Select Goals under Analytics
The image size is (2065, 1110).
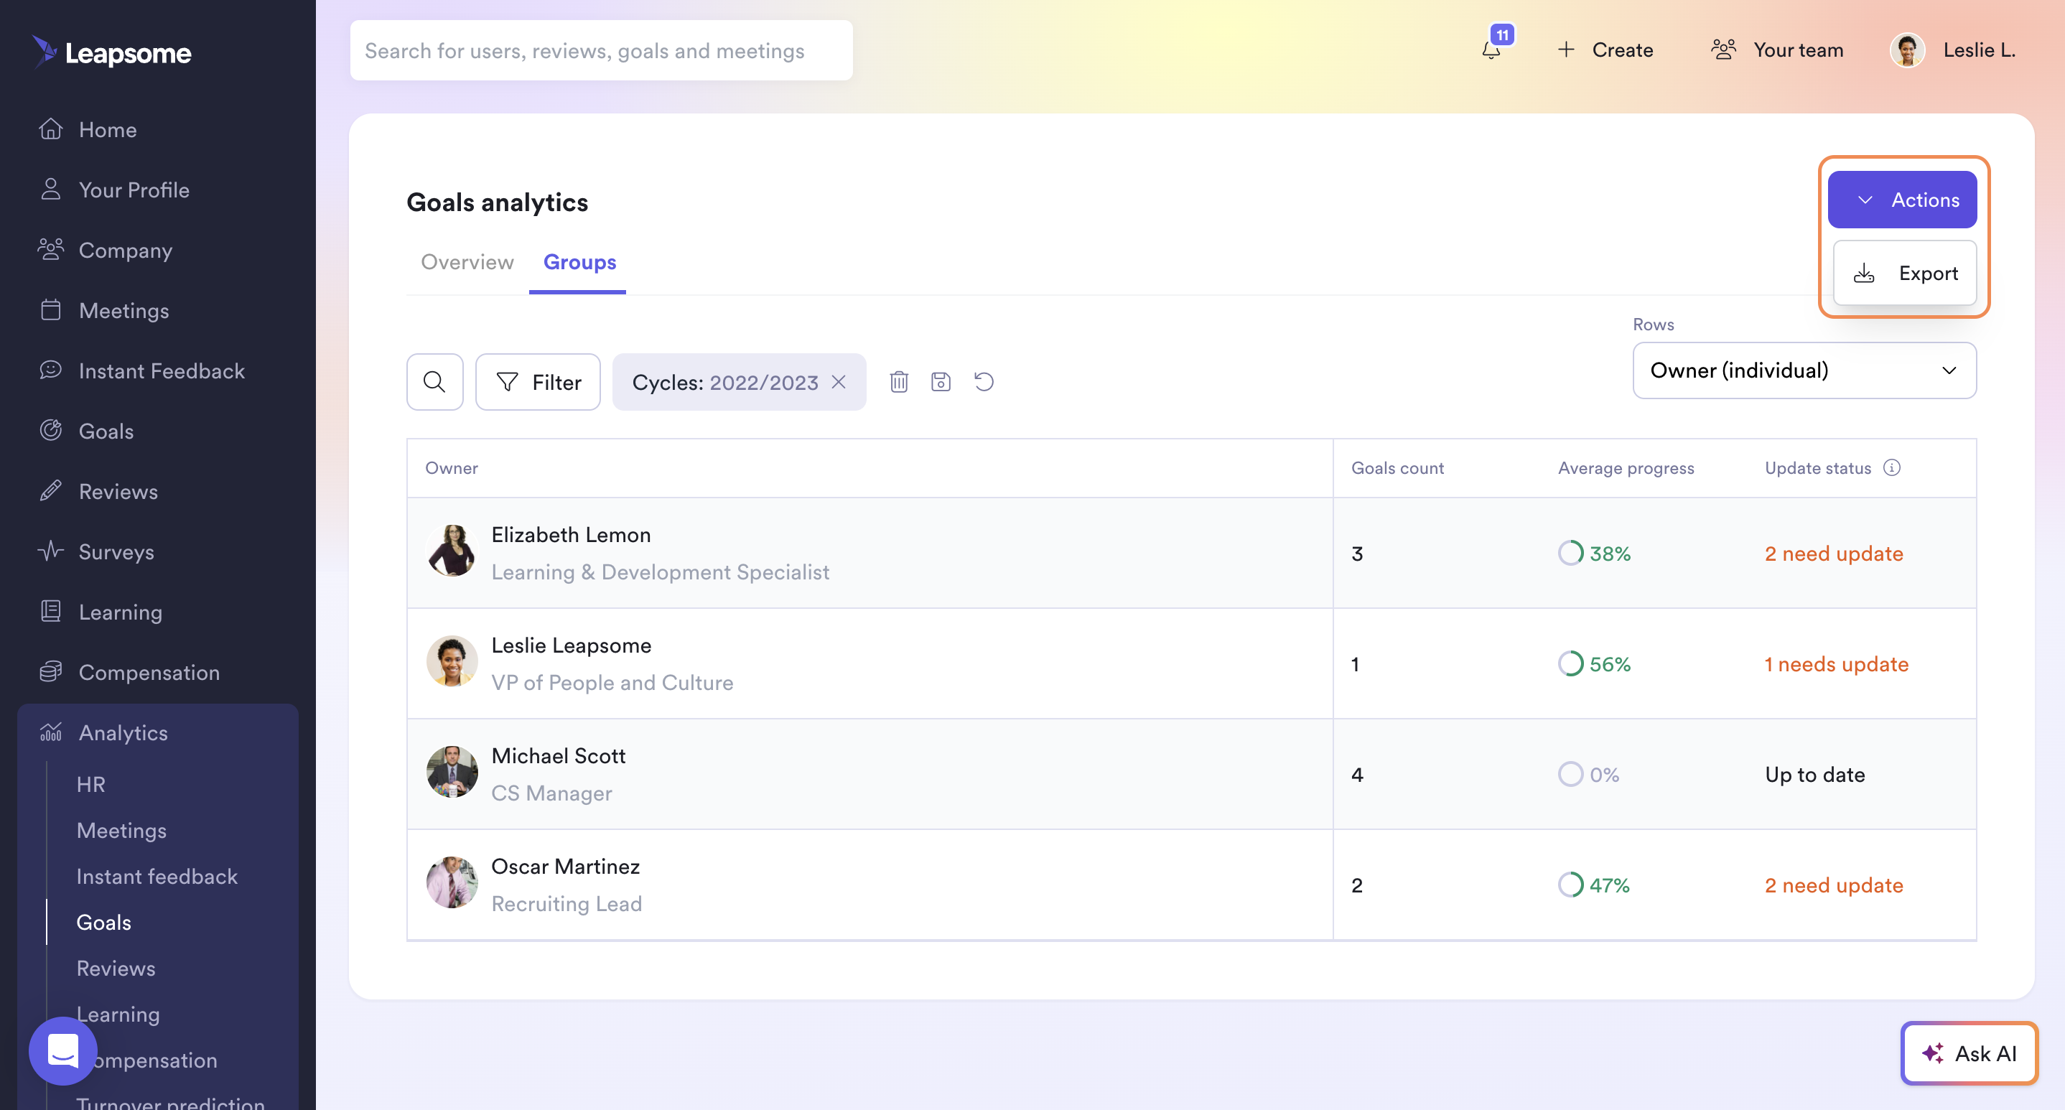point(103,922)
